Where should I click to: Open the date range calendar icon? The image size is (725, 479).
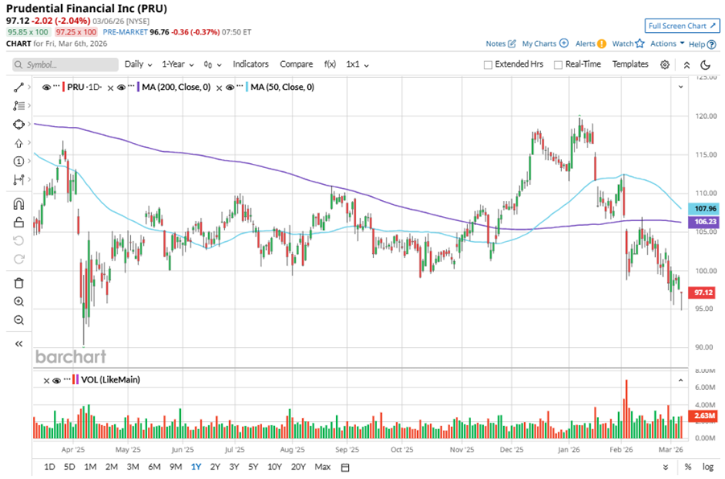click(346, 467)
